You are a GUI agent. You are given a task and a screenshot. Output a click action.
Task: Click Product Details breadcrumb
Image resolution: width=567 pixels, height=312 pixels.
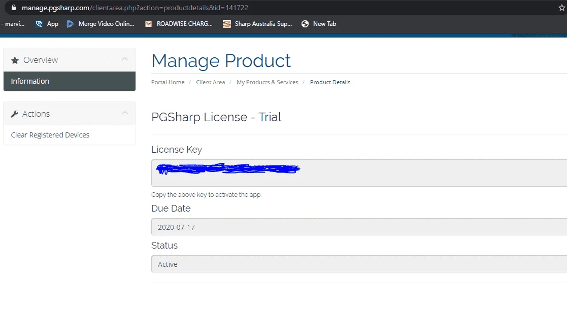click(x=330, y=82)
